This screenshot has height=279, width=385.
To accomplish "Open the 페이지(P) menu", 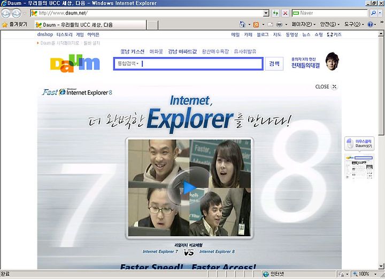I will point(303,24).
